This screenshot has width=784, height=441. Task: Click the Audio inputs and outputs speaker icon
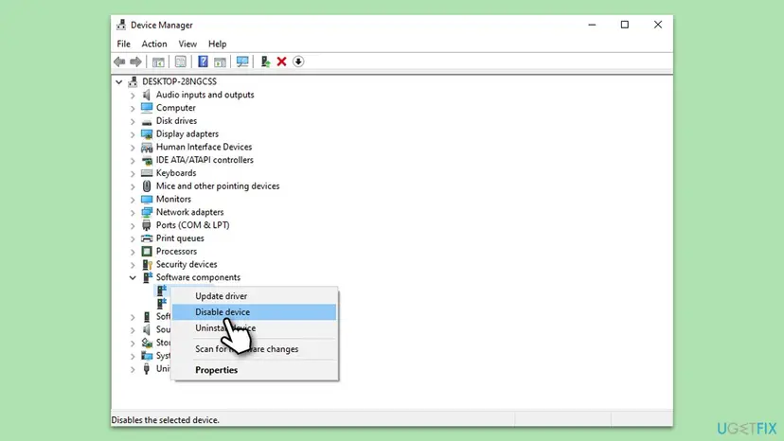click(x=147, y=95)
